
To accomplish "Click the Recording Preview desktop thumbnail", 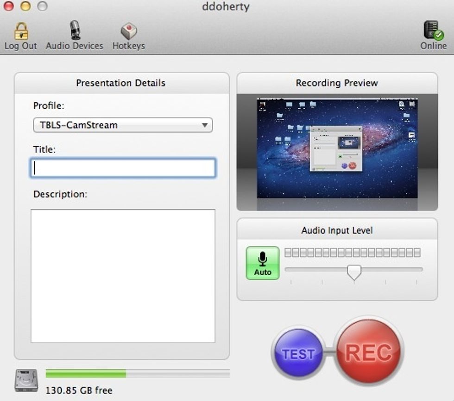I will [337, 148].
